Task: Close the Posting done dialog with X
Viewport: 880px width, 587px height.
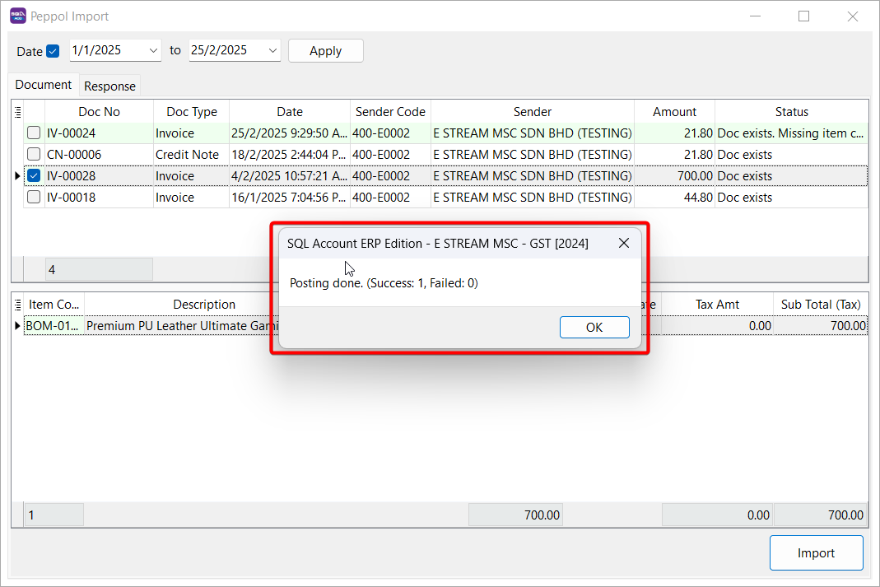Action: pyautogui.click(x=624, y=243)
